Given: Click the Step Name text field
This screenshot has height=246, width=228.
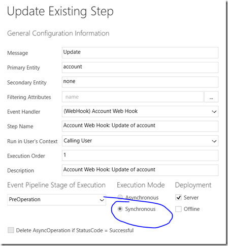Looking at the screenshot, I should [140, 126].
